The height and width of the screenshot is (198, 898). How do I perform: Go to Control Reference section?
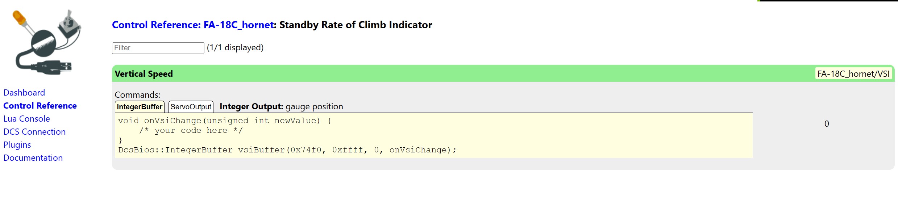tap(40, 106)
